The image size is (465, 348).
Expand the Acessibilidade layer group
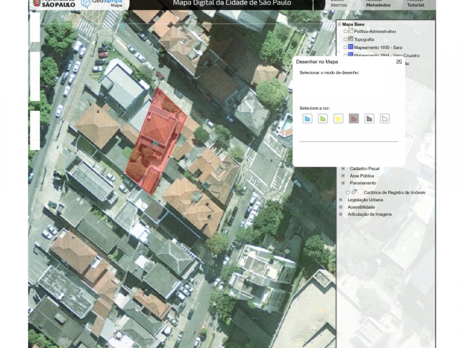click(341, 207)
